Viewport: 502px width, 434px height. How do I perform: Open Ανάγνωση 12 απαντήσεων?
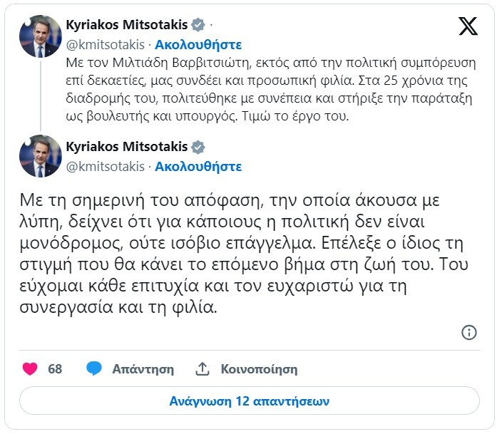249,401
